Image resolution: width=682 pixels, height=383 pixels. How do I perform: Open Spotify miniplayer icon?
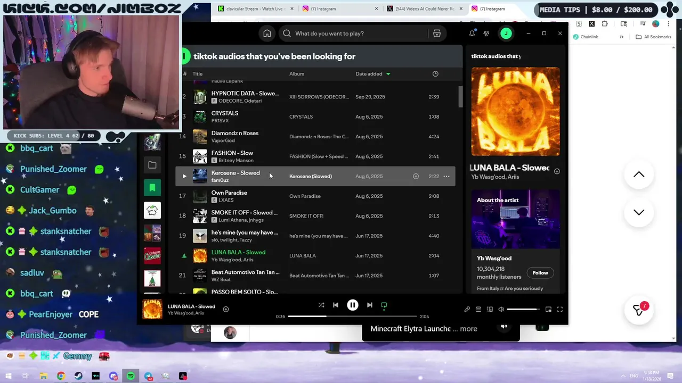click(549, 310)
